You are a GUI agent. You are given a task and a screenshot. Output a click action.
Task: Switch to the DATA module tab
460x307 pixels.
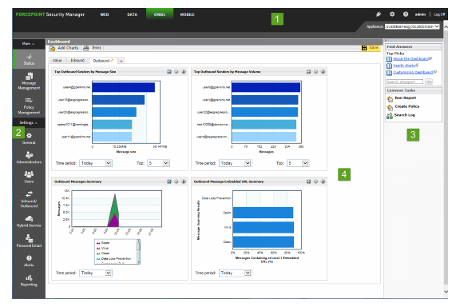coord(133,14)
